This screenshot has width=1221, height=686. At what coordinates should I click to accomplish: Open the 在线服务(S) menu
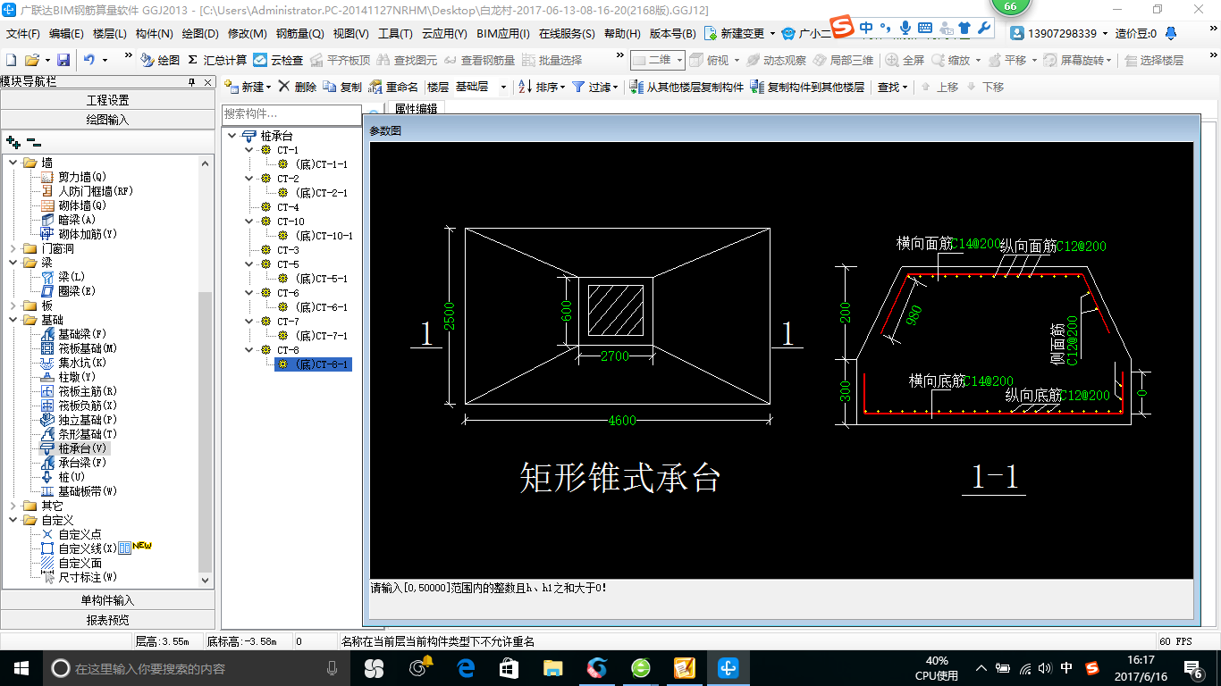[567, 33]
